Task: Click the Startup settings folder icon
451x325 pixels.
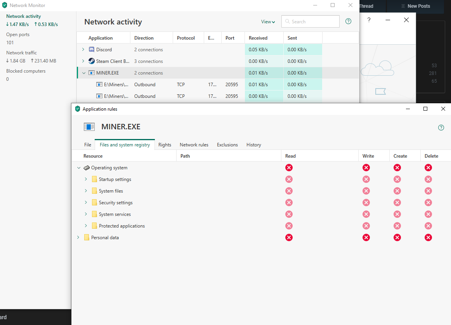Action: click(94, 179)
